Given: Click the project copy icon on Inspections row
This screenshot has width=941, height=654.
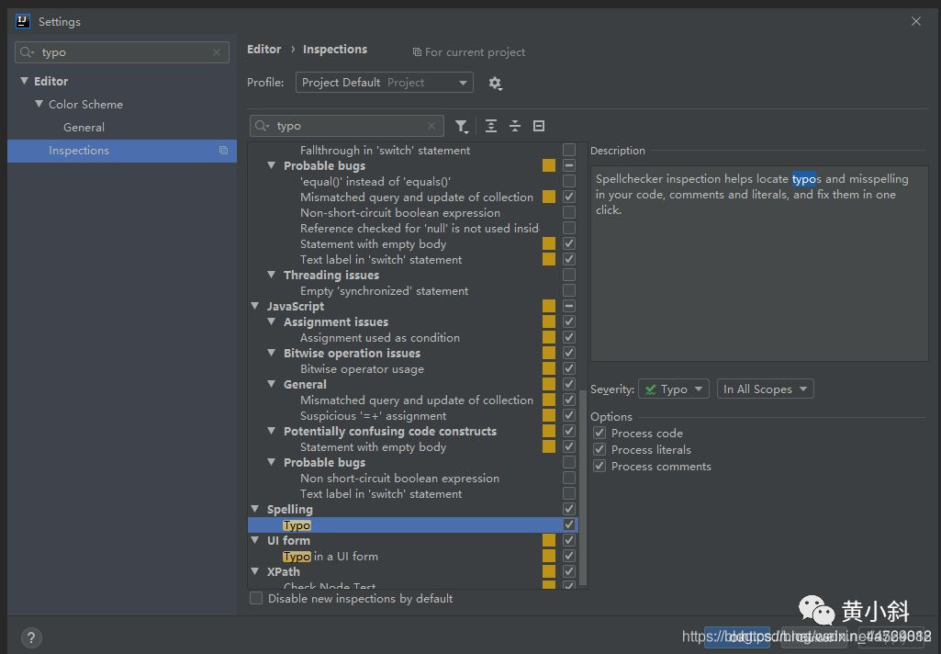Looking at the screenshot, I should (223, 151).
